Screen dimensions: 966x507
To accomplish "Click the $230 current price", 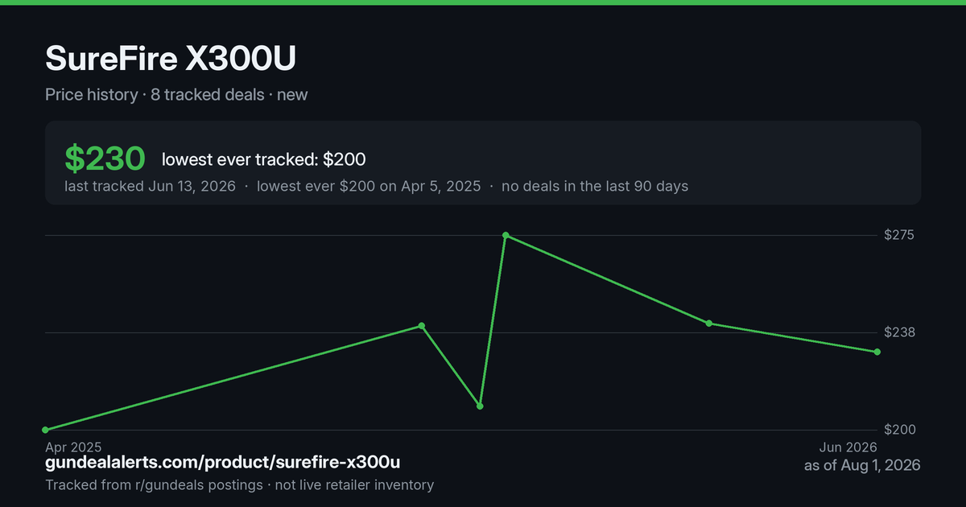I will (105, 159).
